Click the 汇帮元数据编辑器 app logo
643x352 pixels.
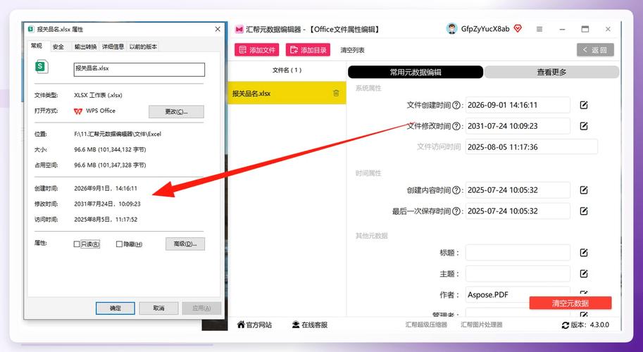point(239,29)
